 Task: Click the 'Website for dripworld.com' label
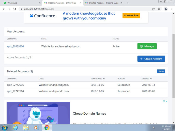pos(54,91)
